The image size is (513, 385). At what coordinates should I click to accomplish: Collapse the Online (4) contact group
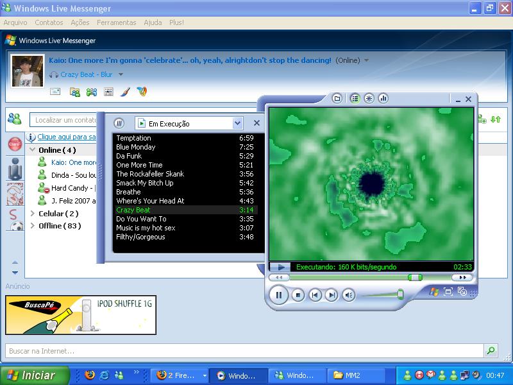tap(33, 150)
